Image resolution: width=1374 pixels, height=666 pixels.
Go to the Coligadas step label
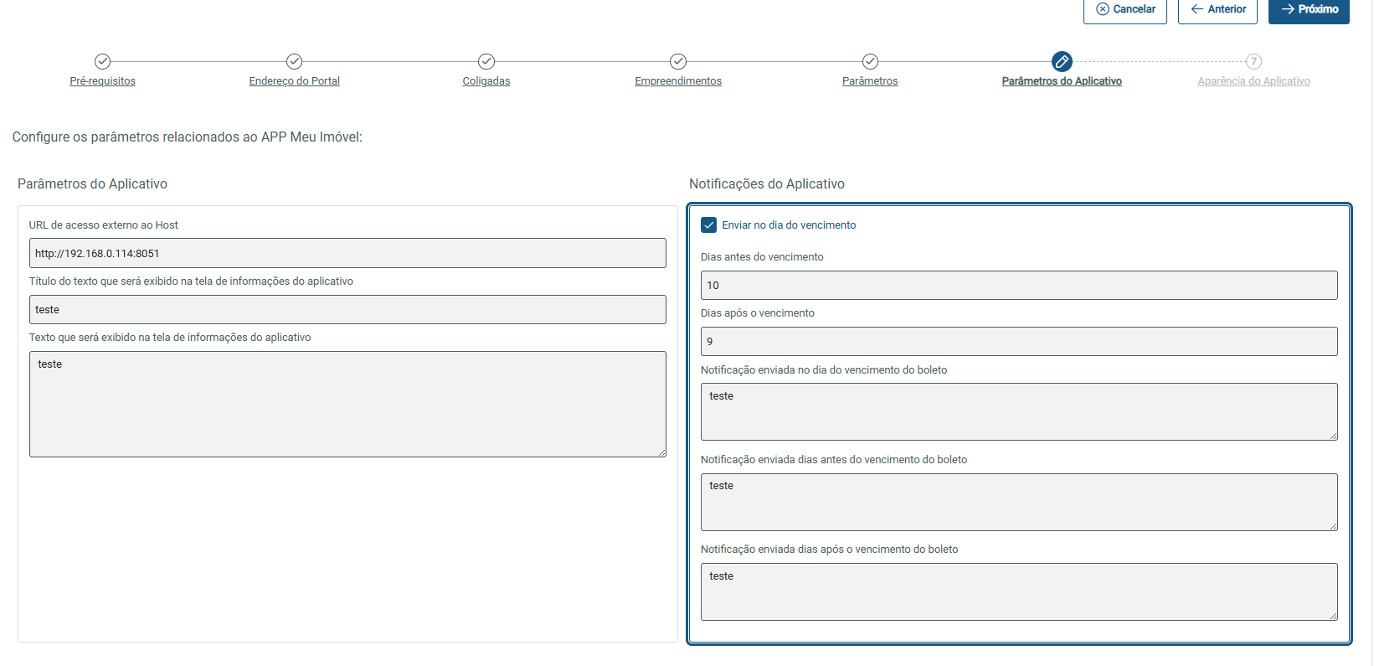486,81
